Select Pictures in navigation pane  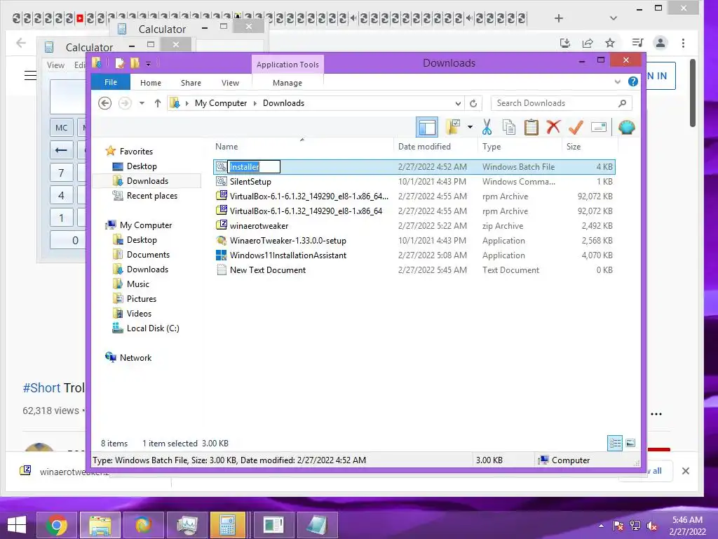pos(142,299)
